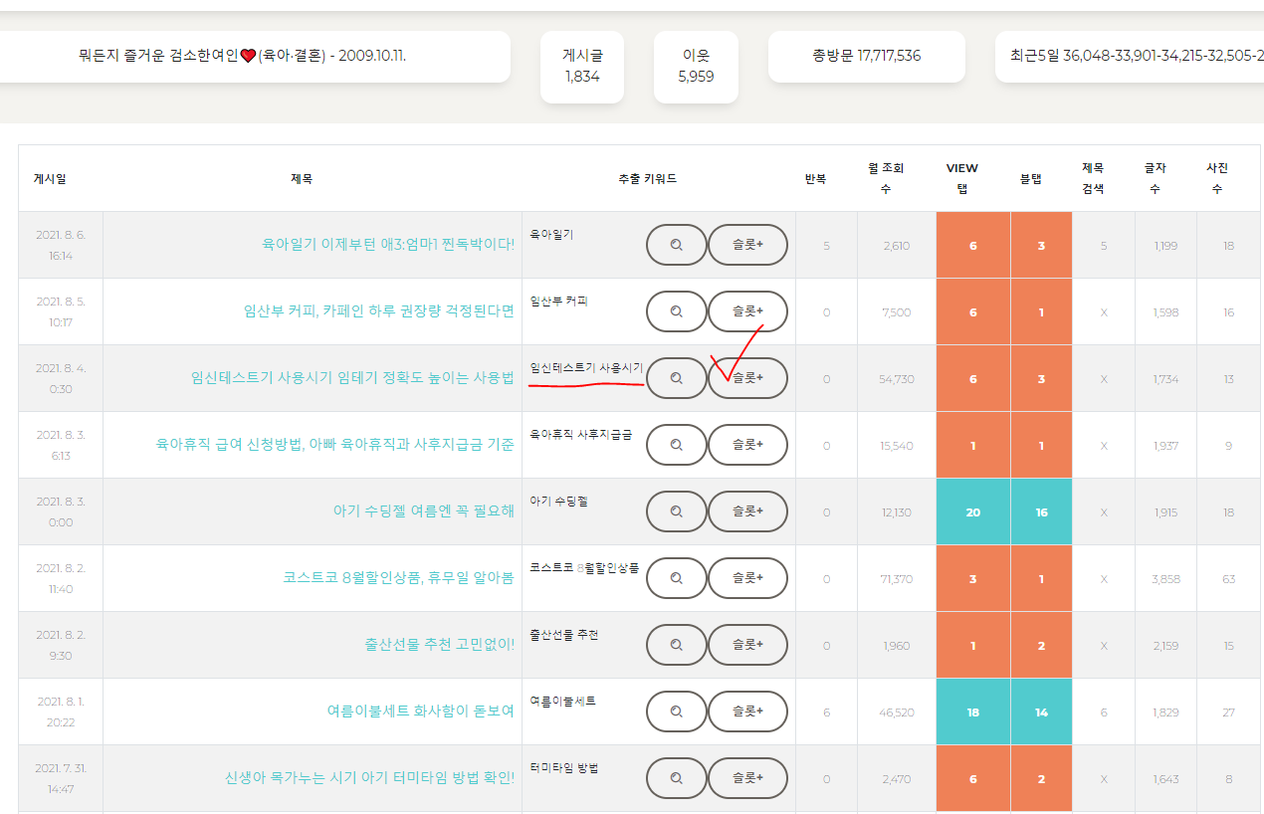Click 슬롯+ for 출산선물 추천
1264x814 pixels.
pyautogui.click(x=747, y=645)
